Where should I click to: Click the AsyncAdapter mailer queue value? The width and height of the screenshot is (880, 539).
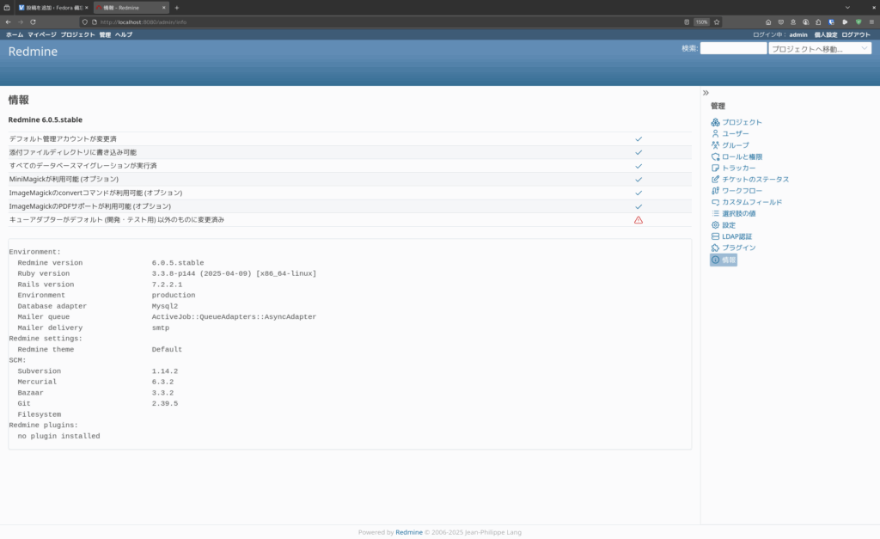pos(234,316)
